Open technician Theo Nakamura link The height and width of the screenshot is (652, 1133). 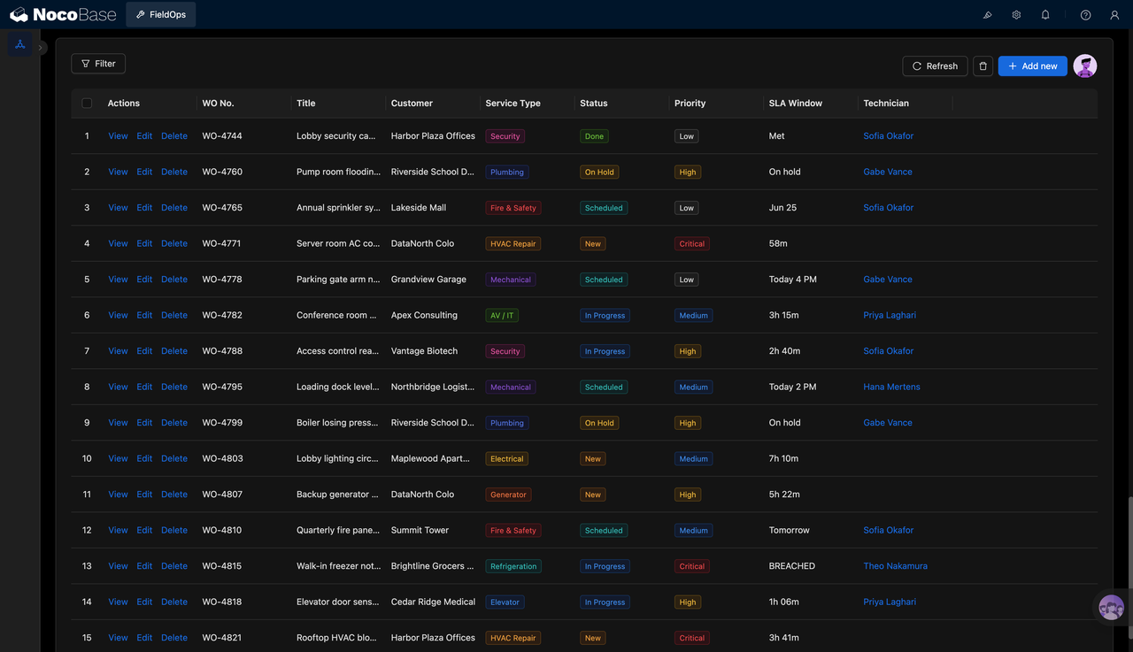(896, 566)
